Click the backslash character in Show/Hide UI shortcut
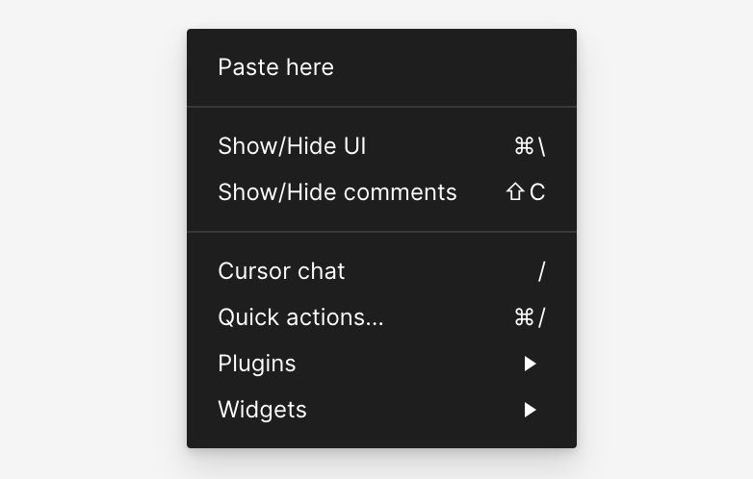The image size is (753, 479). [542, 146]
